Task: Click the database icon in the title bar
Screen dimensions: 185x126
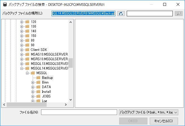Action: tap(5, 5)
